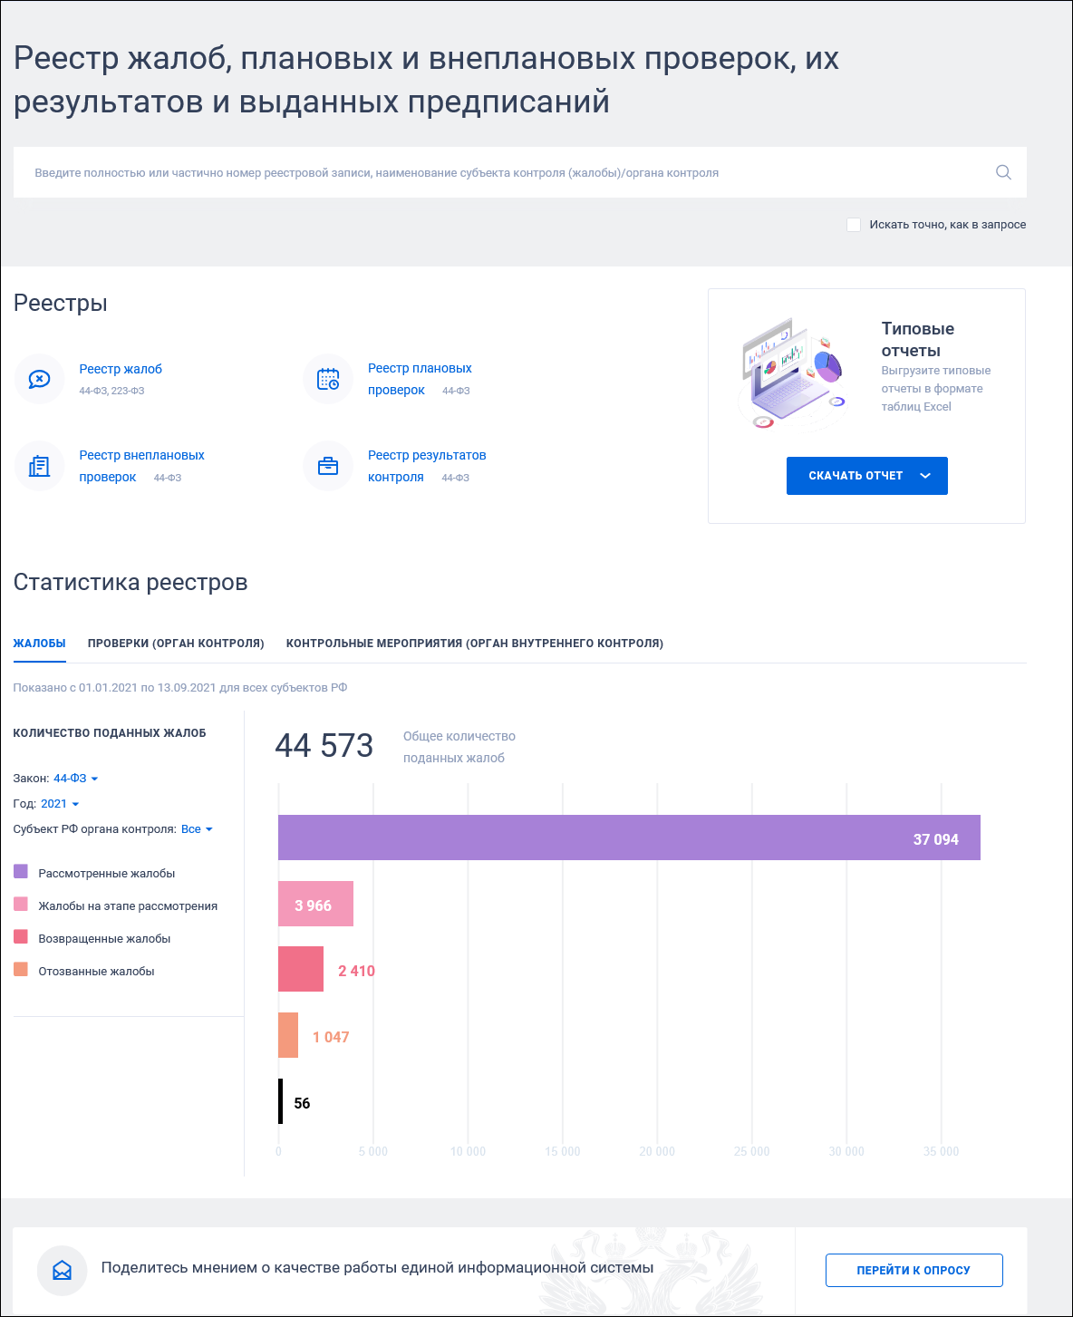Expand the Закон 44-ФЗ dropdown
The height and width of the screenshot is (1317, 1073).
click(x=75, y=779)
